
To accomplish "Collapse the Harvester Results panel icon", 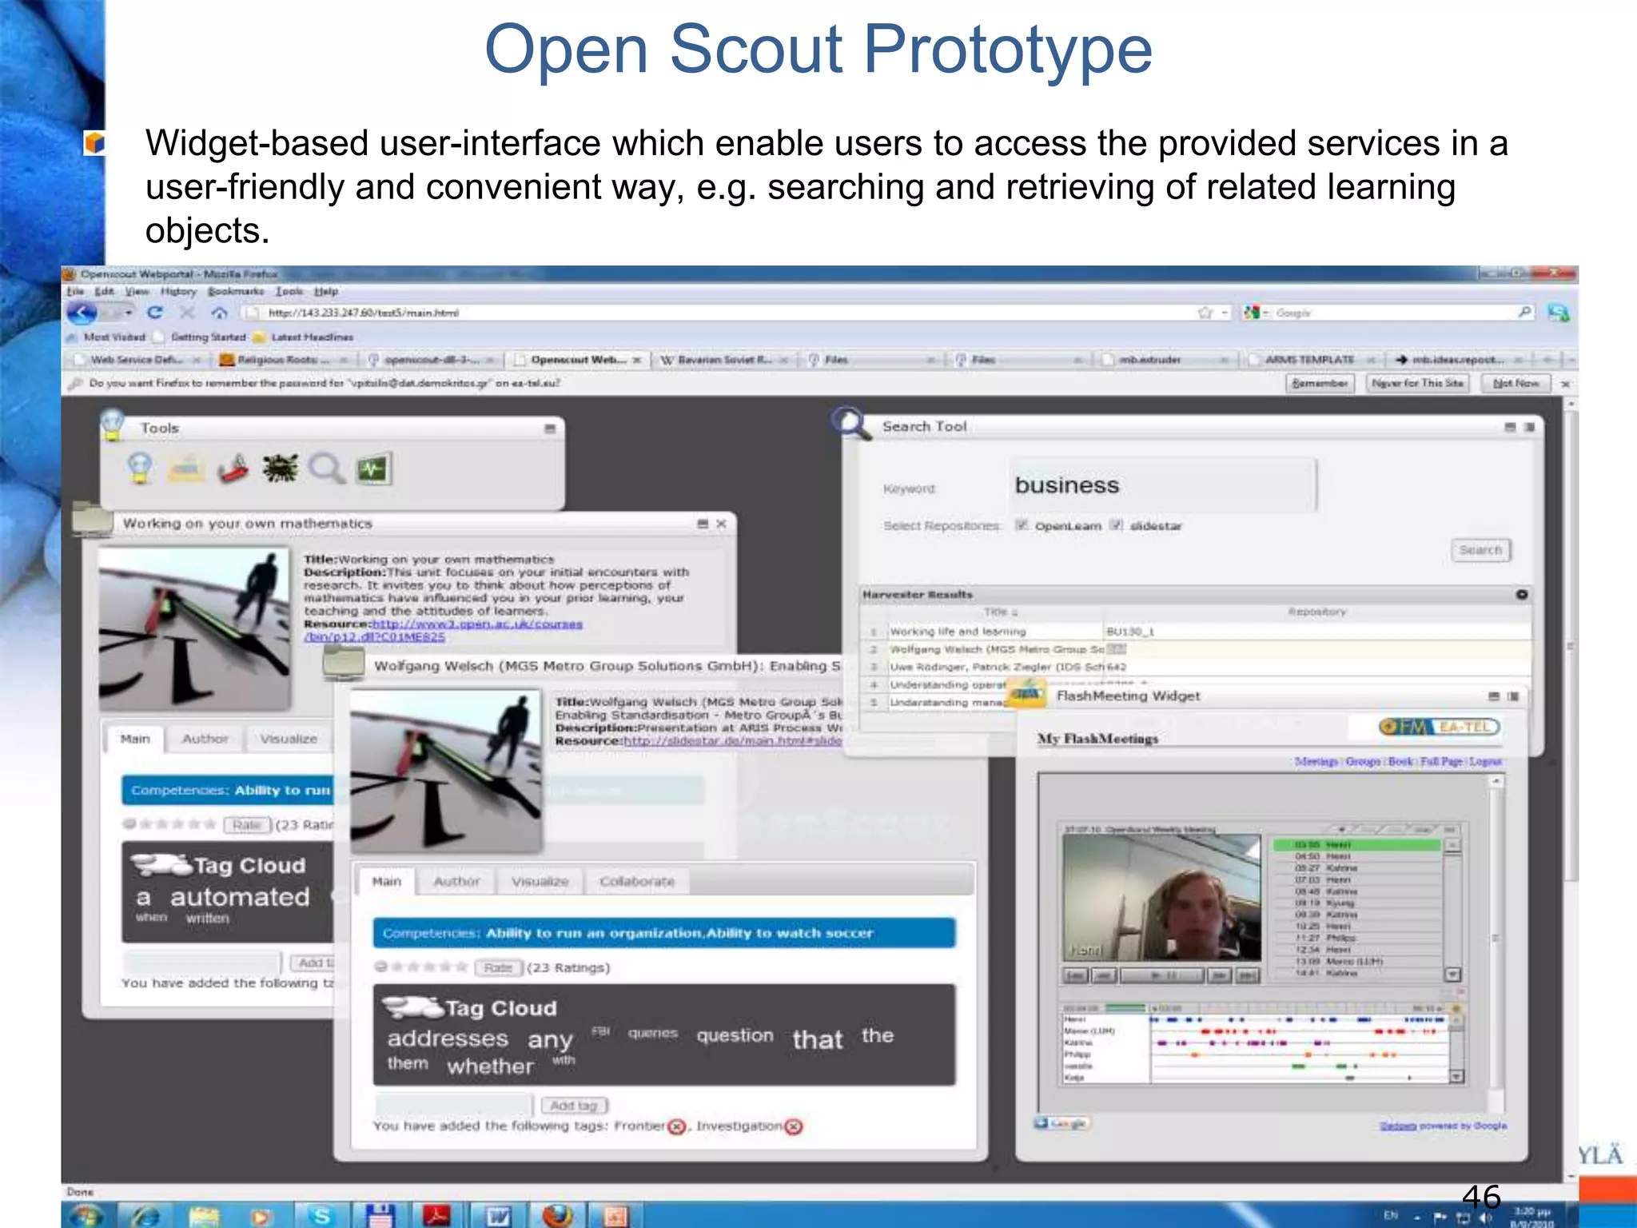I will click(x=1522, y=595).
